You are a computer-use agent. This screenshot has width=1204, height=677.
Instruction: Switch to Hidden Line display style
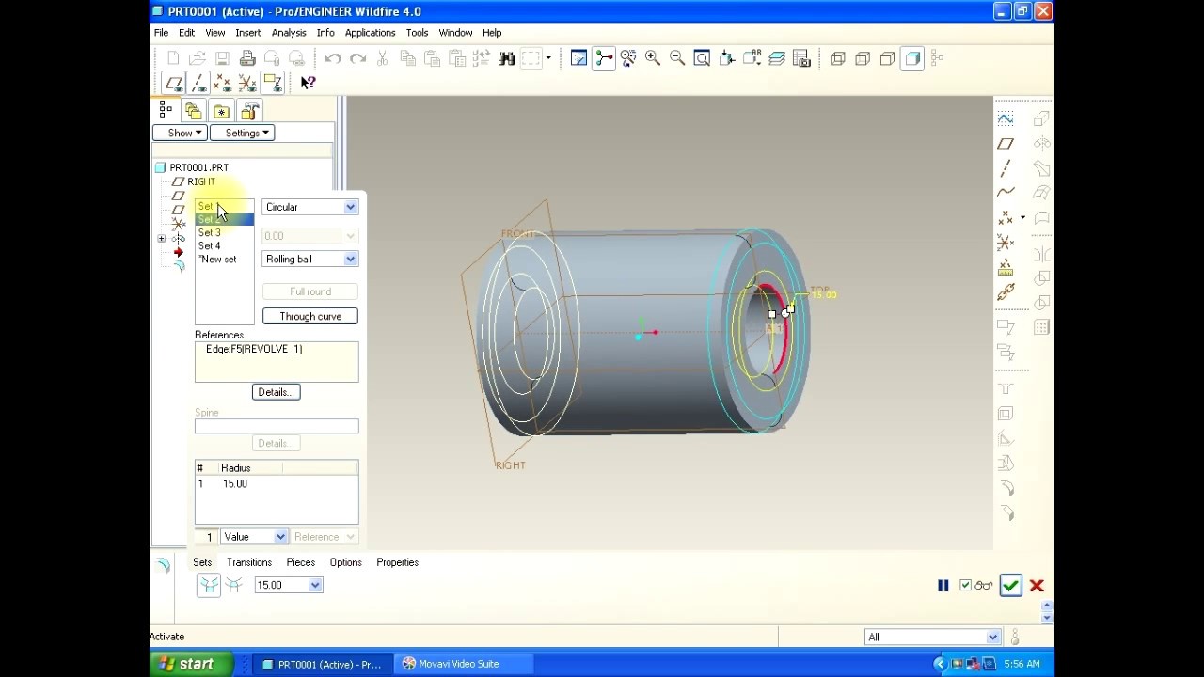(x=863, y=58)
